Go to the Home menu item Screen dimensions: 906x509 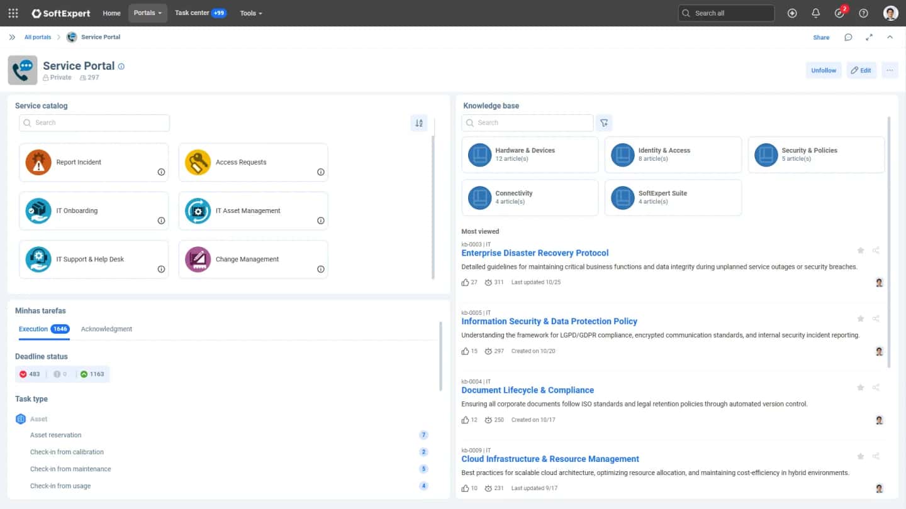111,13
